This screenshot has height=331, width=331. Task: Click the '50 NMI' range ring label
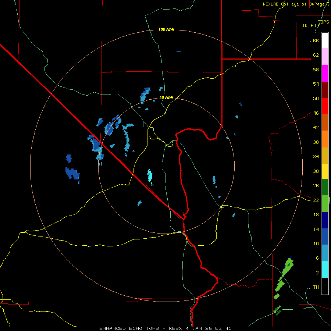[166, 97]
